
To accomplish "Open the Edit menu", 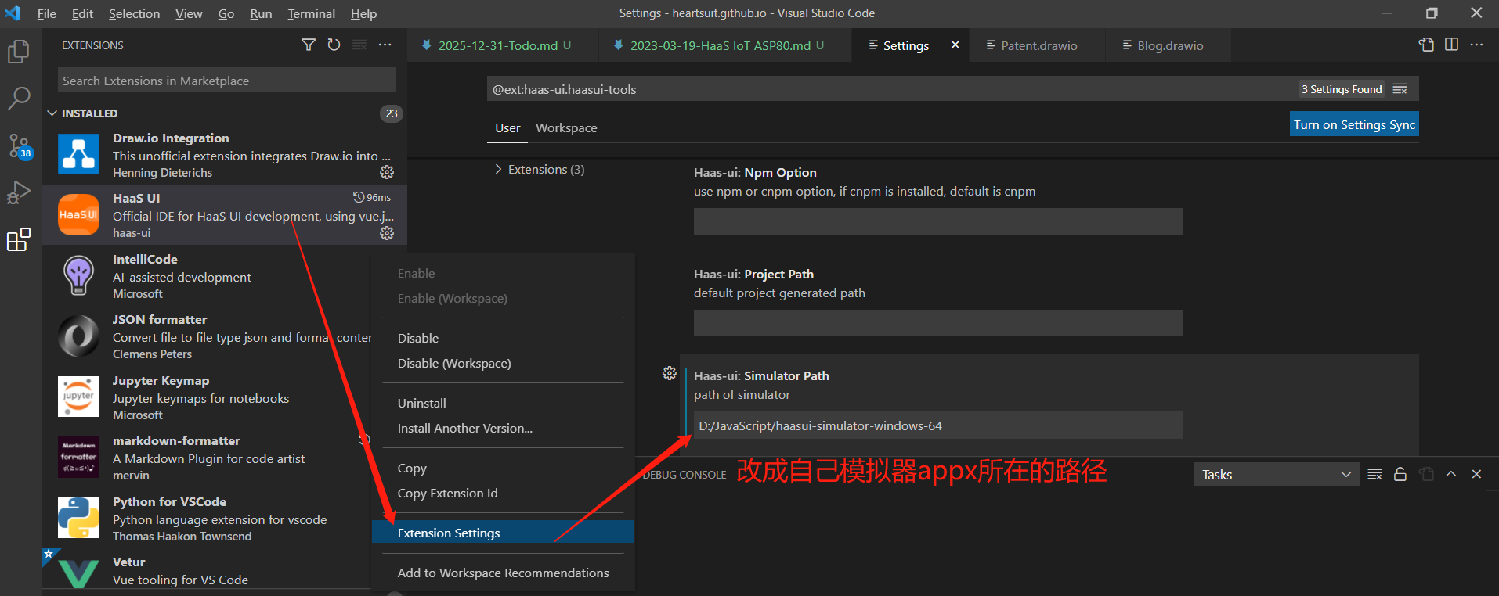I will (82, 13).
